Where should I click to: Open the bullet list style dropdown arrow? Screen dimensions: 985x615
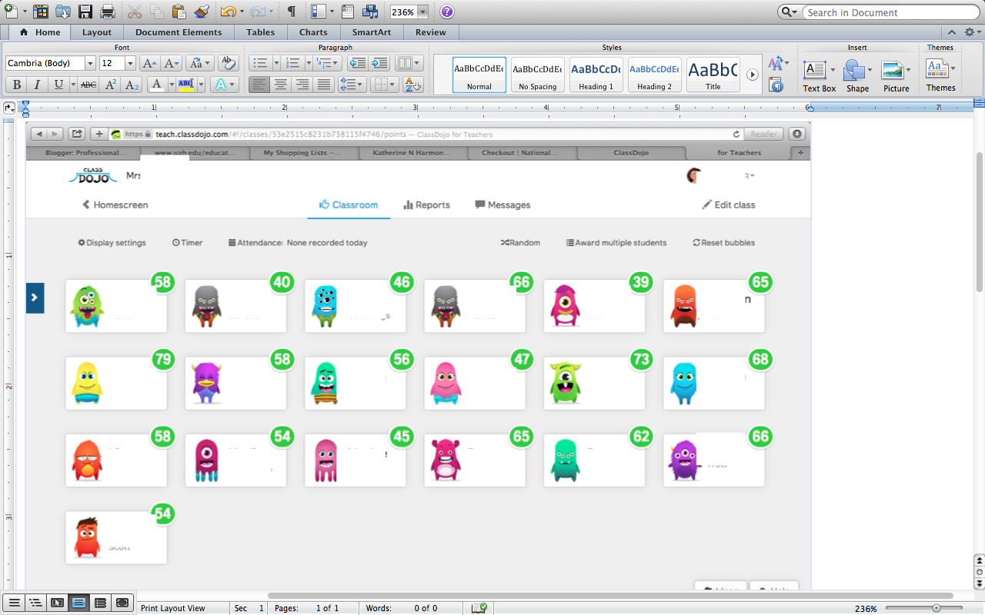click(276, 63)
